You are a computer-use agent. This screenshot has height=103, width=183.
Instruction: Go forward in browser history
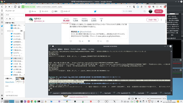6,7
